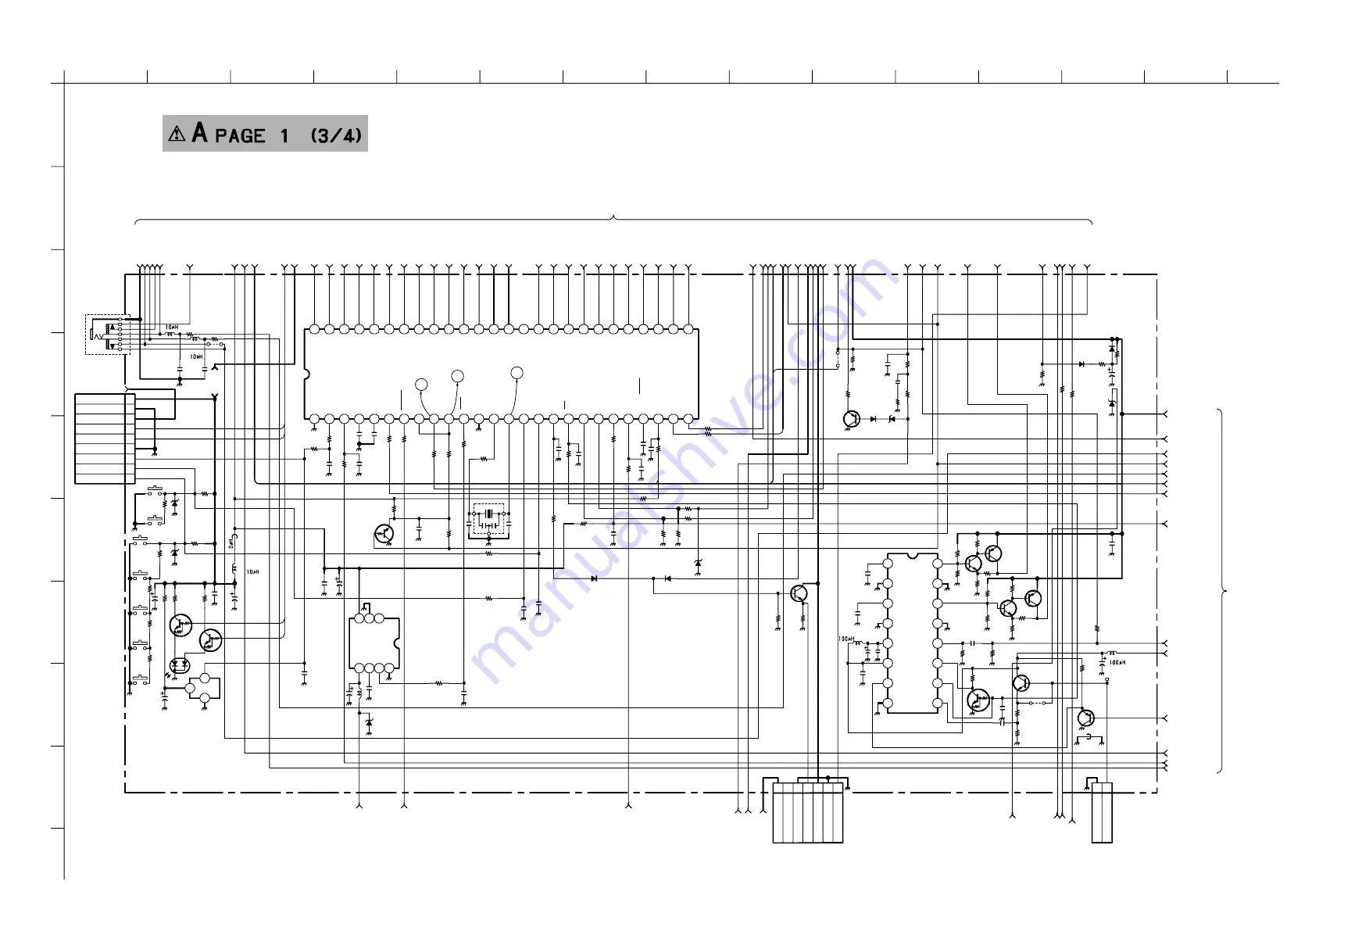Screen dimensions: 1362x931
Task: Click the leftmost test-point circle above IC pins
Action: click(421, 384)
